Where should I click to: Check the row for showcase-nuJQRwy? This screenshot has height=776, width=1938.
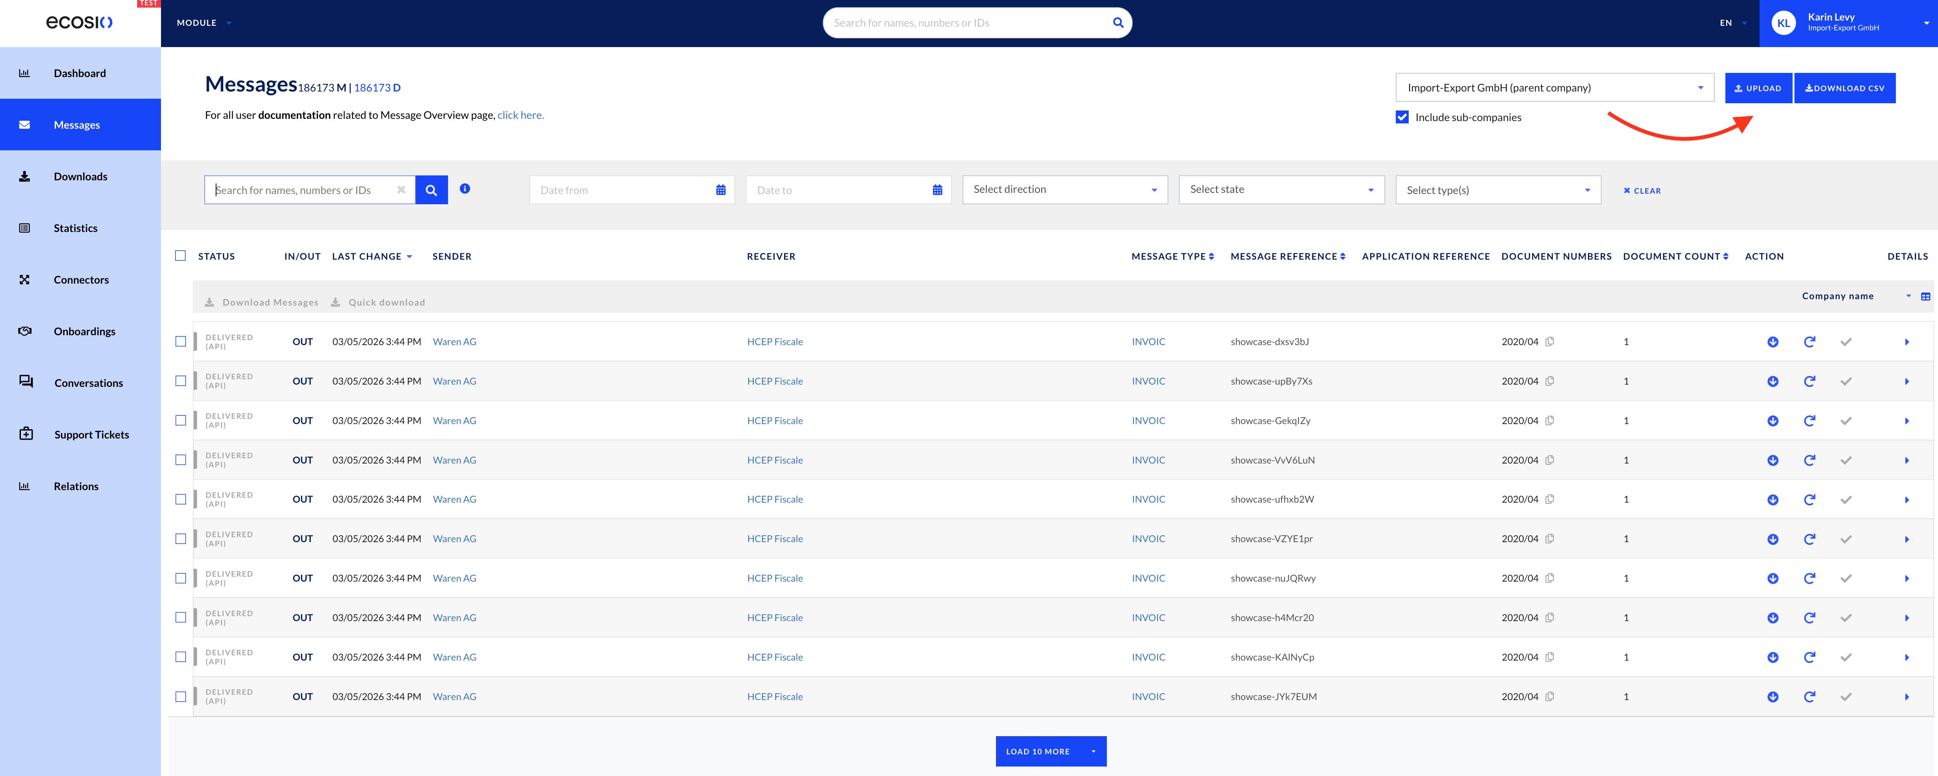point(181,578)
